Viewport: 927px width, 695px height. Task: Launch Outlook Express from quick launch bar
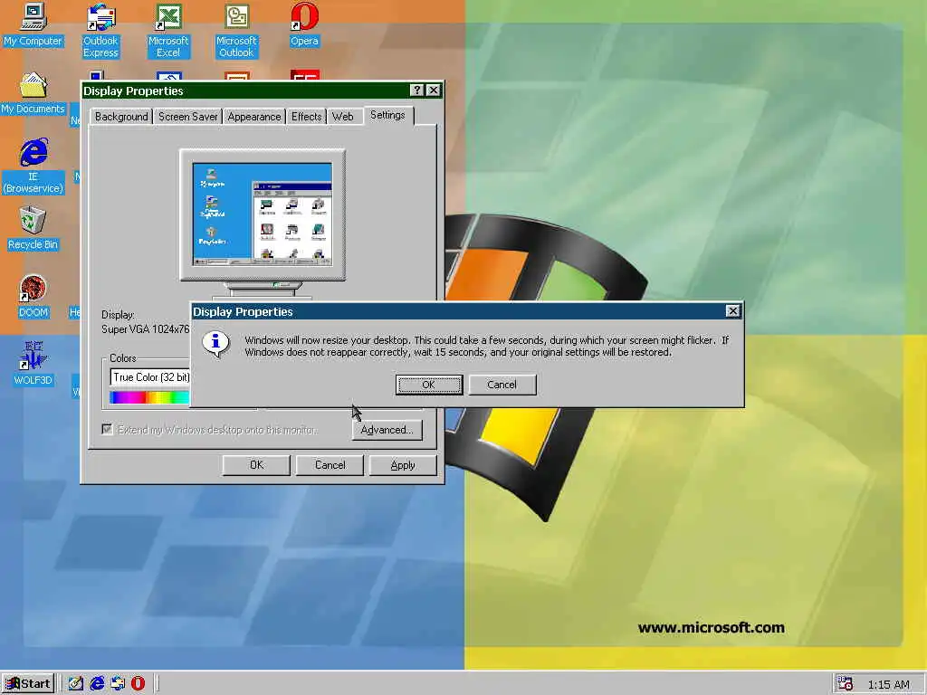[117, 683]
